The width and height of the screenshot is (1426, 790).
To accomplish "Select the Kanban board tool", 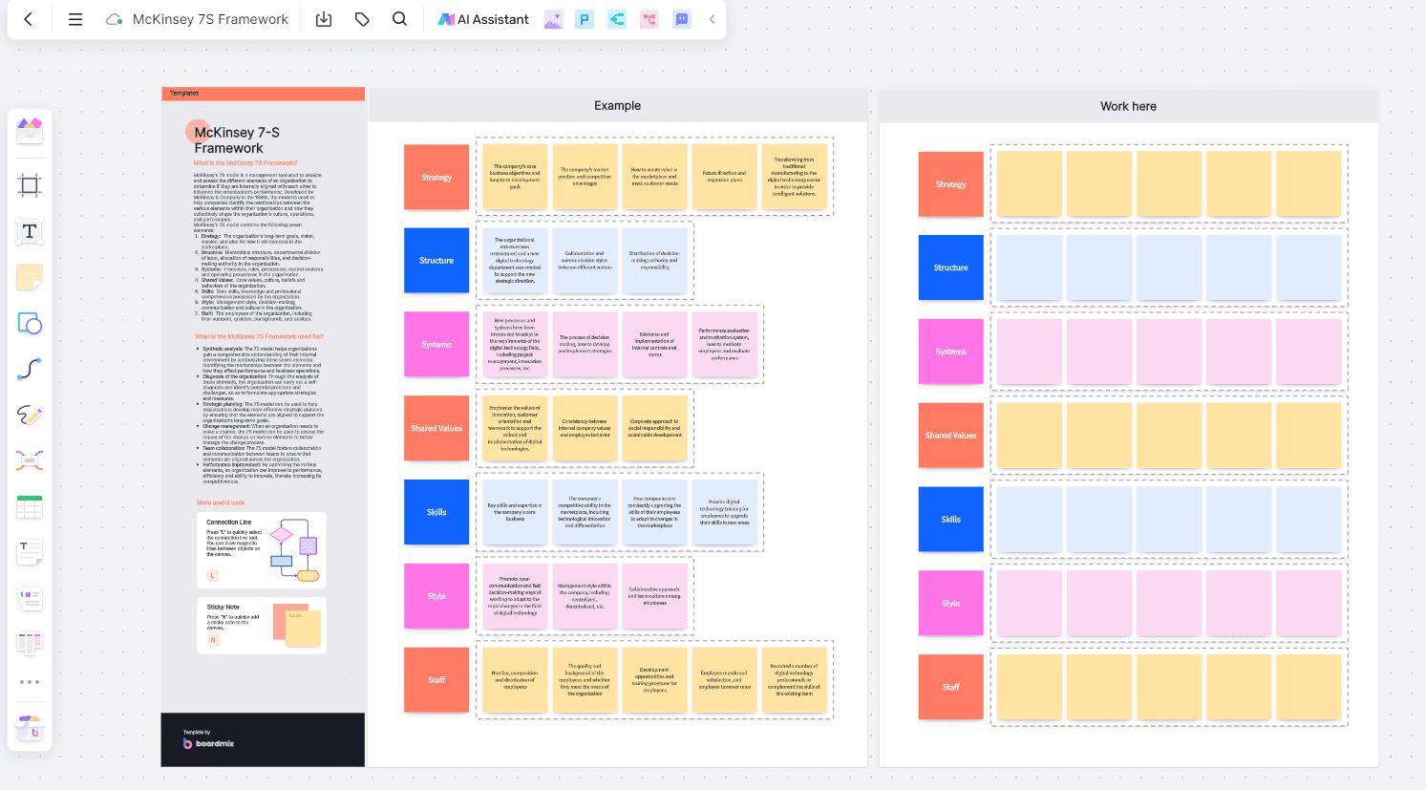I will tap(30, 644).
